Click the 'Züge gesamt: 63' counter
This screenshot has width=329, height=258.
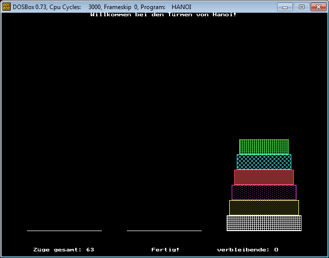(x=64, y=250)
